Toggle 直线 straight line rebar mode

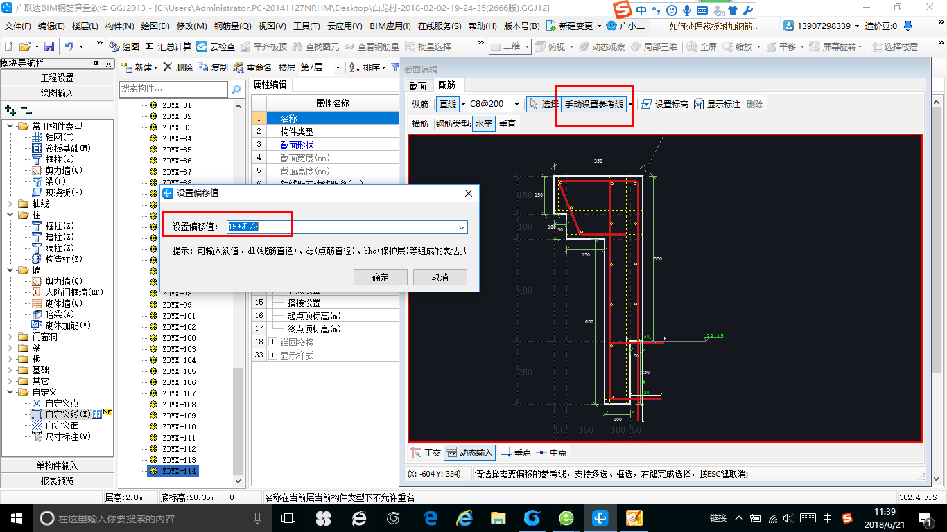click(448, 104)
